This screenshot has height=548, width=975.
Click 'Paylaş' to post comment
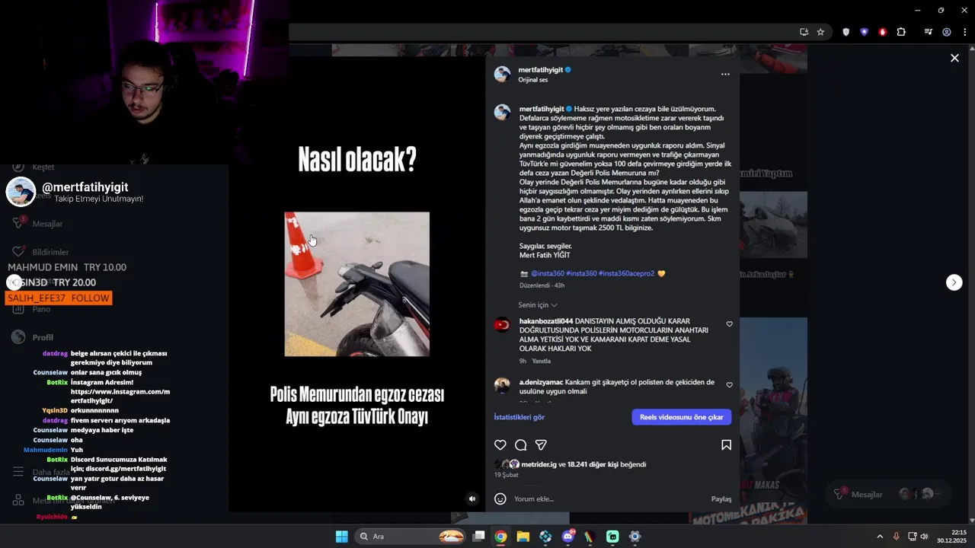tap(721, 499)
